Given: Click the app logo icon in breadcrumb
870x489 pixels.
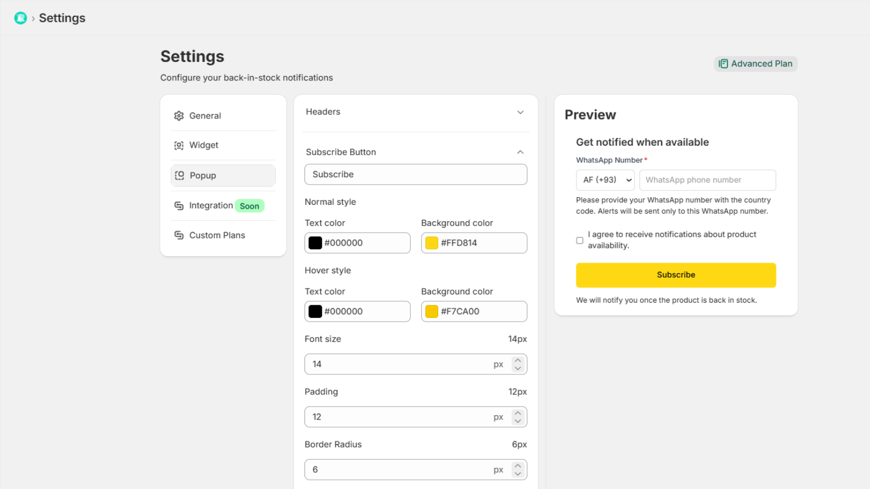Looking at the screenshot, I should (20, 18).
